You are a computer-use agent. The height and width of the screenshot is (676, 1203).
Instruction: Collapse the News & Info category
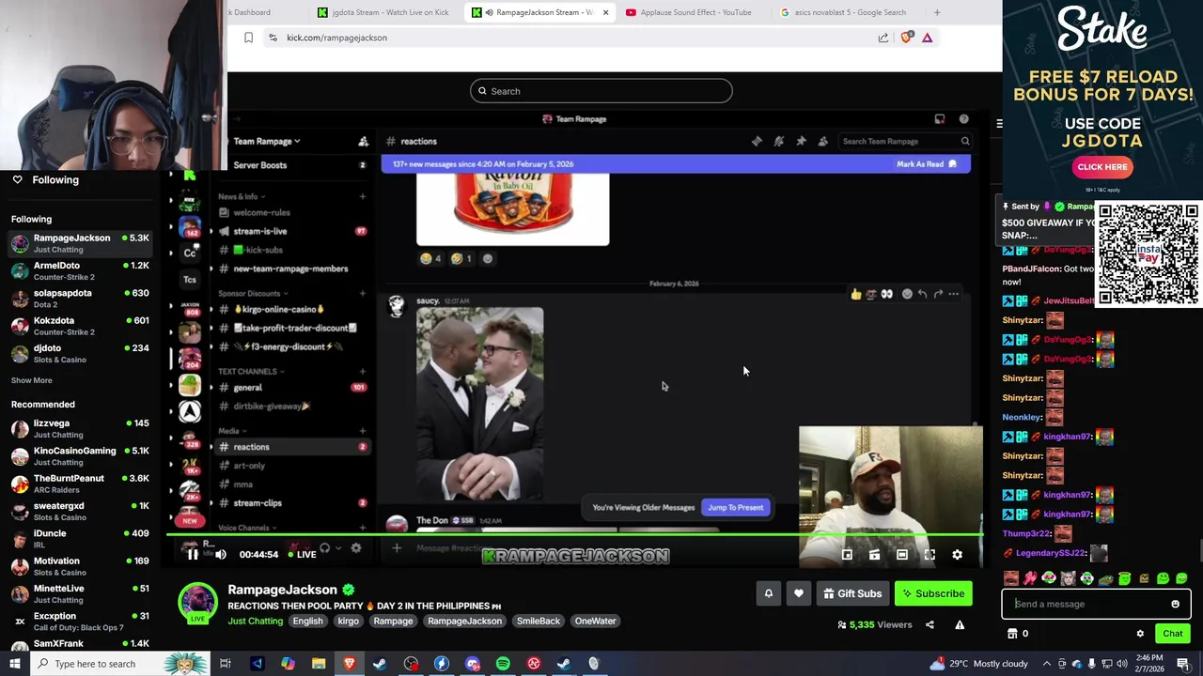click(242, 196)
